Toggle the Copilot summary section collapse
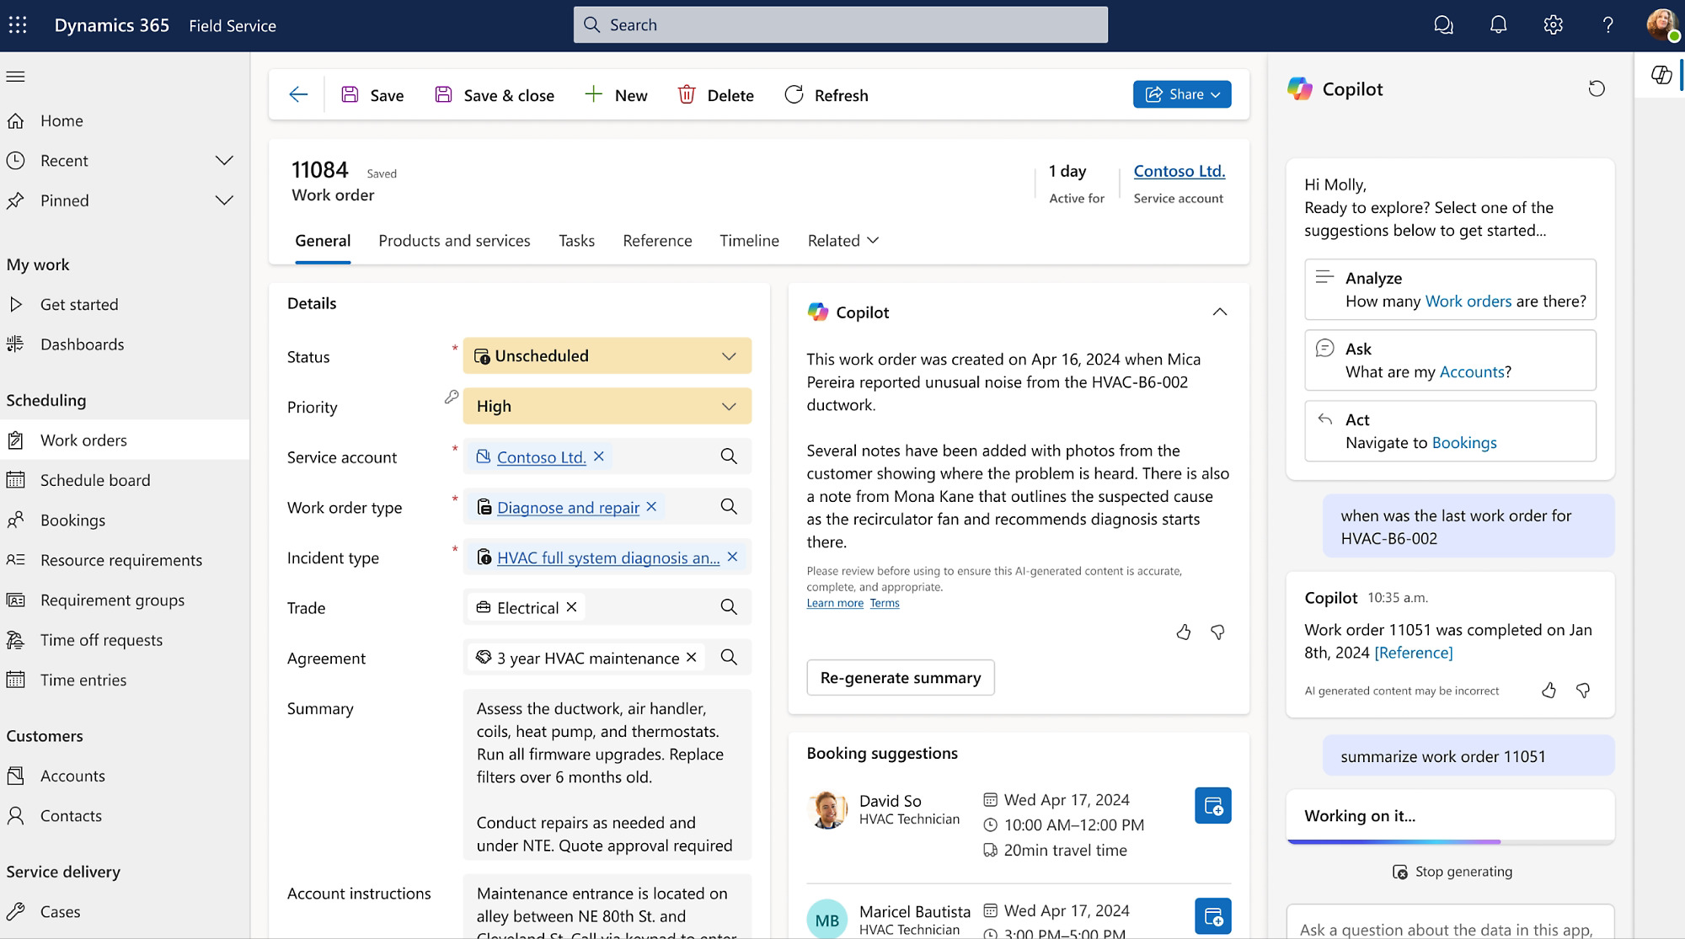 point(1219,311)
